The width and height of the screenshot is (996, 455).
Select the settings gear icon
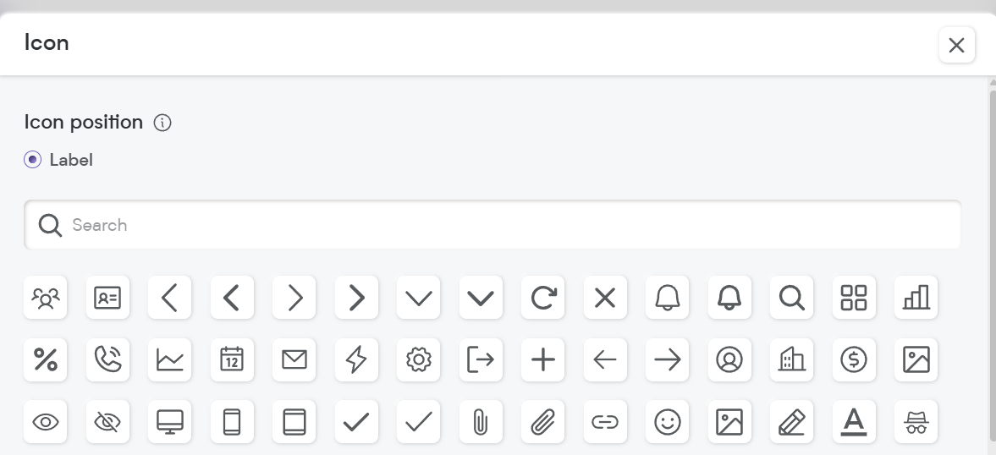[x=419, y=359]
